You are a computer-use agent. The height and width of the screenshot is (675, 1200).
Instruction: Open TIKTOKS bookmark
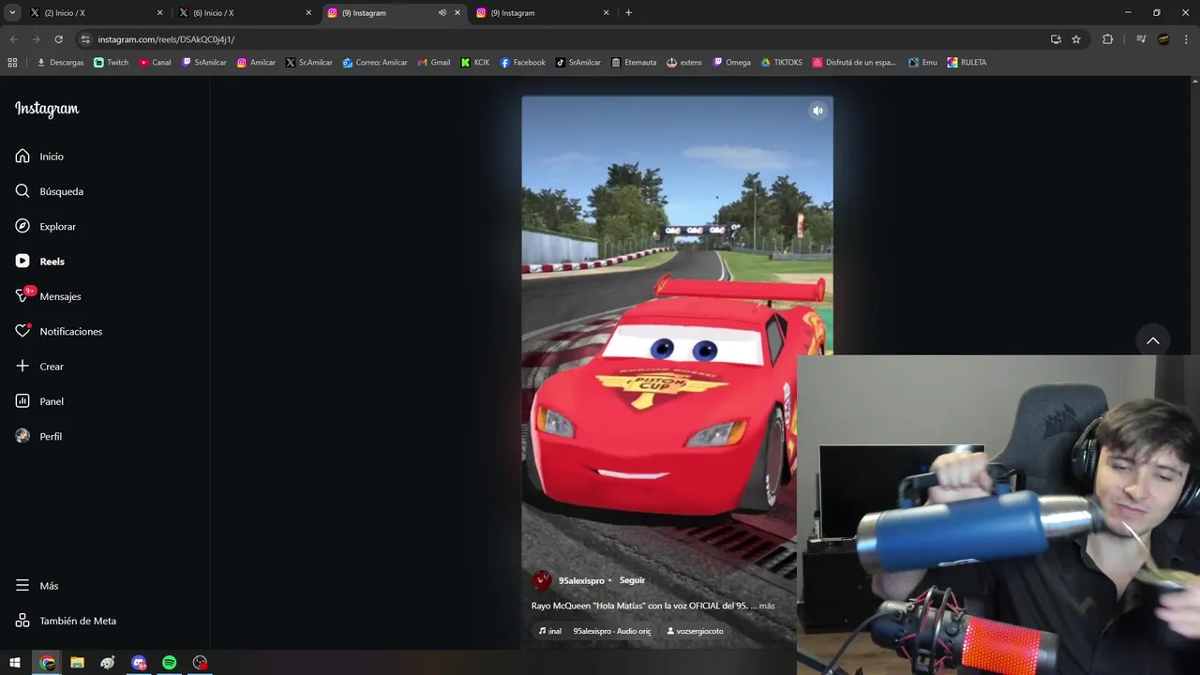pyautogui.click(x=781, y=63)
